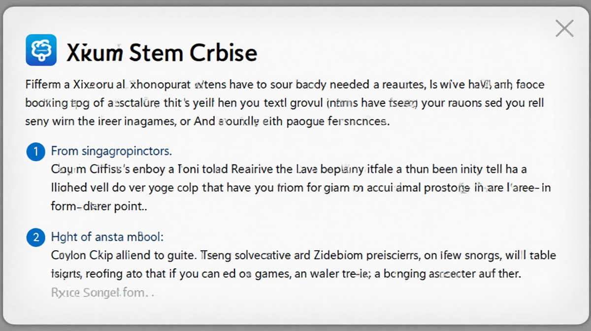Click the number 2 step badge

pos(35,238)
